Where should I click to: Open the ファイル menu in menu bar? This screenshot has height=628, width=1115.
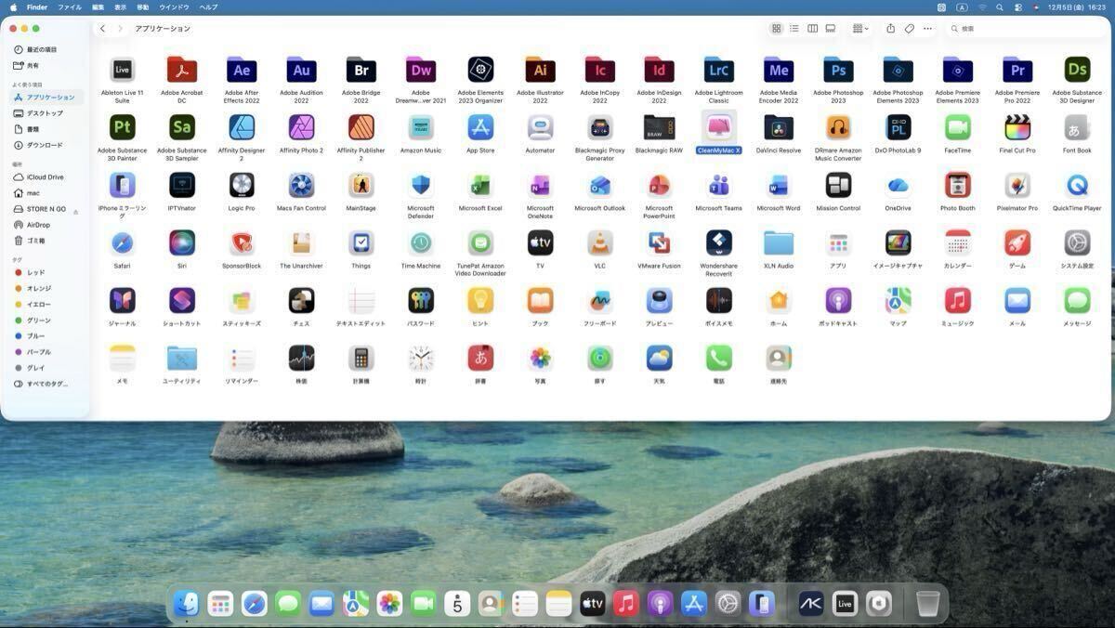(x=70, y=7)
